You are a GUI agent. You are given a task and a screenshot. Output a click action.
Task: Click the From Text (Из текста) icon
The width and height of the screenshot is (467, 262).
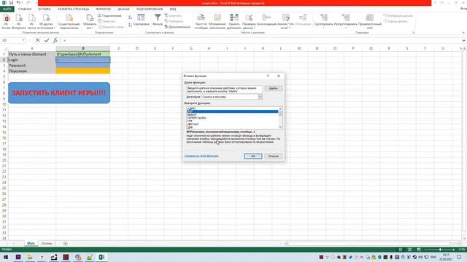31,22
